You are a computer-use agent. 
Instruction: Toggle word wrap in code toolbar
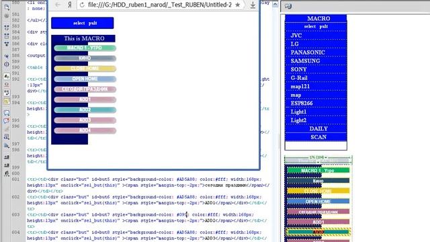tap(7, 93)
